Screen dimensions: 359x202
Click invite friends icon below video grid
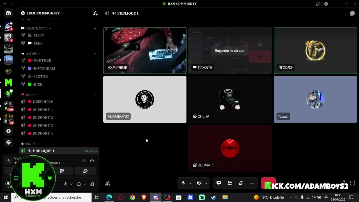pyautogui.click(x=108, y=183)
